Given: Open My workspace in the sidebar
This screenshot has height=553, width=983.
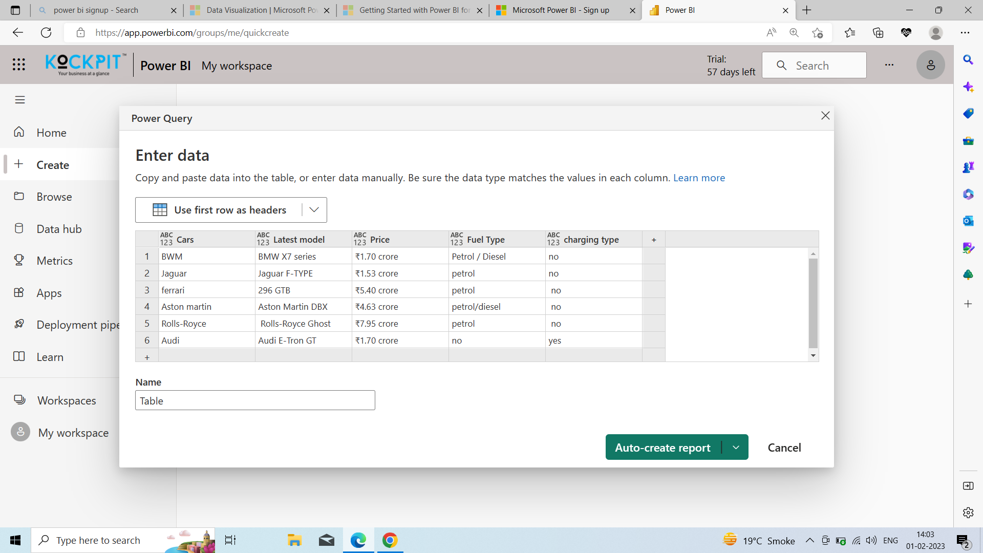Looking at the screenshot, I should tap(73, 433).
